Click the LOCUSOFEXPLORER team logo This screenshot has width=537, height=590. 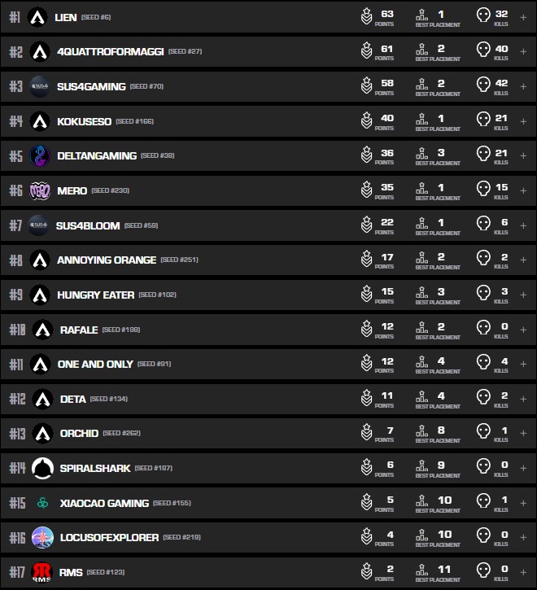pos(42,537)
